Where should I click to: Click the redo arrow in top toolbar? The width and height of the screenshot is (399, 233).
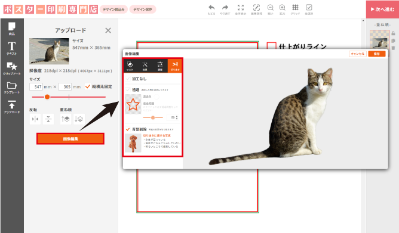coord(225,10)
